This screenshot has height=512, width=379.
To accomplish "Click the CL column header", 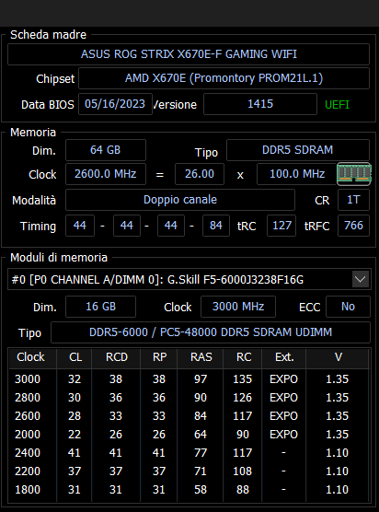I will [x=75, y=357].
